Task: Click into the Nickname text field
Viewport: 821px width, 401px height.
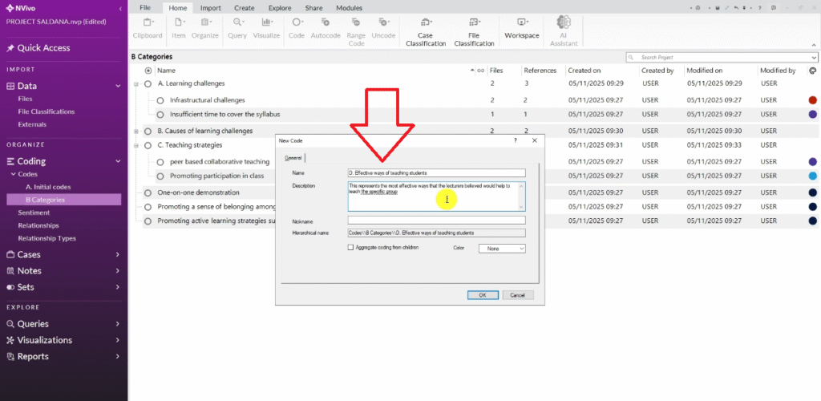Action: tap(435, 220)
